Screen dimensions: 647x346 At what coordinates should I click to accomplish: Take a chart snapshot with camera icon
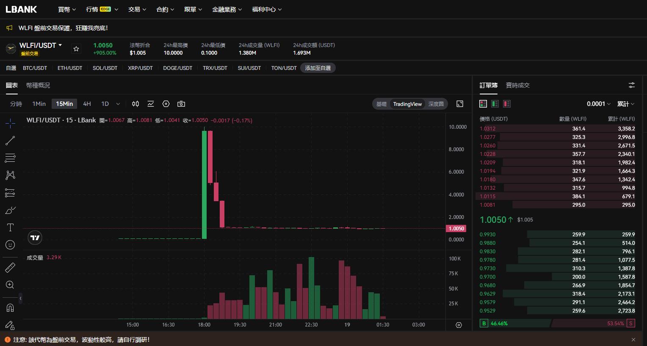tap(181, 104)
